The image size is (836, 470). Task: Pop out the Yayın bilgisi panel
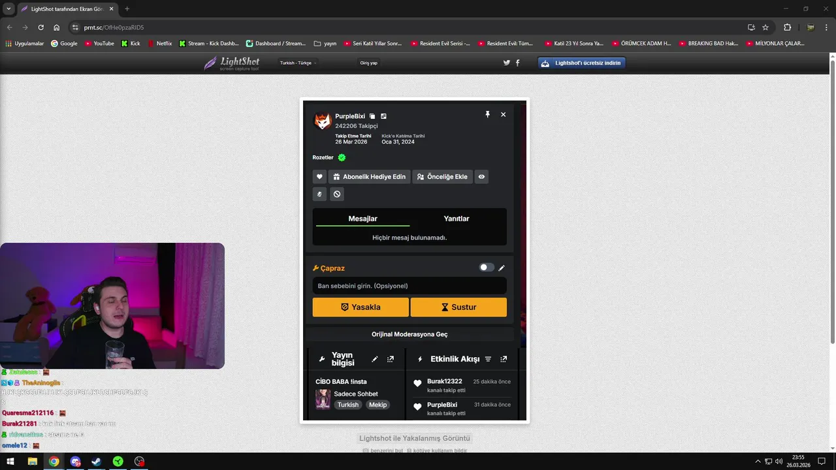391,359
